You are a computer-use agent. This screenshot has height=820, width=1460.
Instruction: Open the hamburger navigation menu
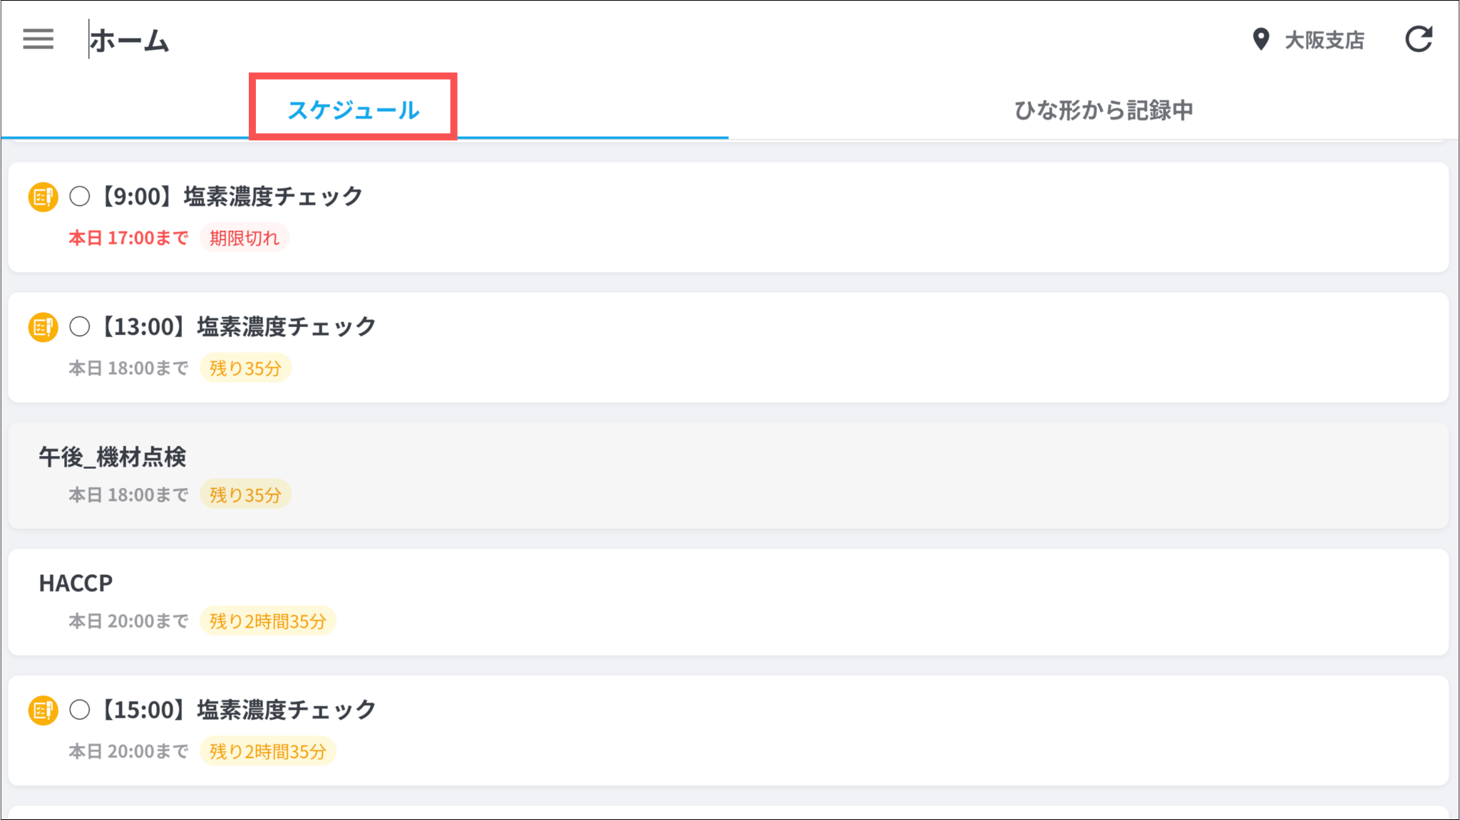click(38, 39)
